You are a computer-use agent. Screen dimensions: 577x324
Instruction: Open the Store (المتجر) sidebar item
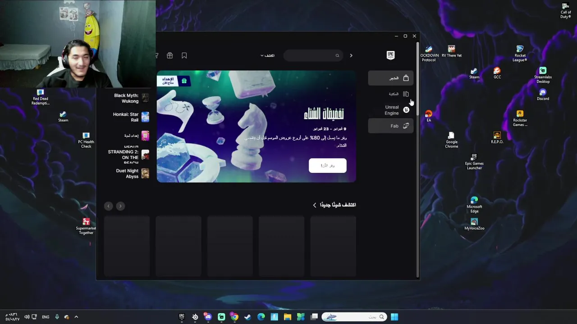pyautogui.click(x=390, y=78)
